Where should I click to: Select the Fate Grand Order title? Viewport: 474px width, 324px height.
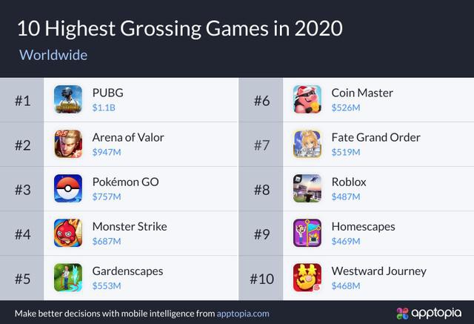coord(375,137)
